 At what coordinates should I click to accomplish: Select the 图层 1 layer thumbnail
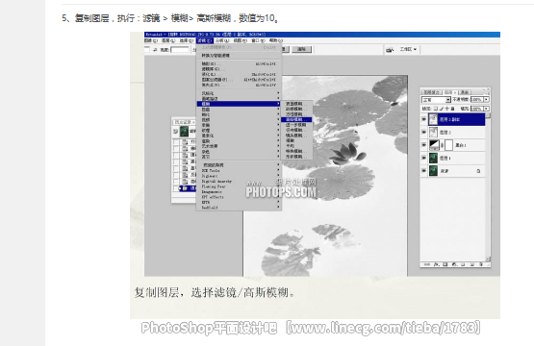point(433,158)
